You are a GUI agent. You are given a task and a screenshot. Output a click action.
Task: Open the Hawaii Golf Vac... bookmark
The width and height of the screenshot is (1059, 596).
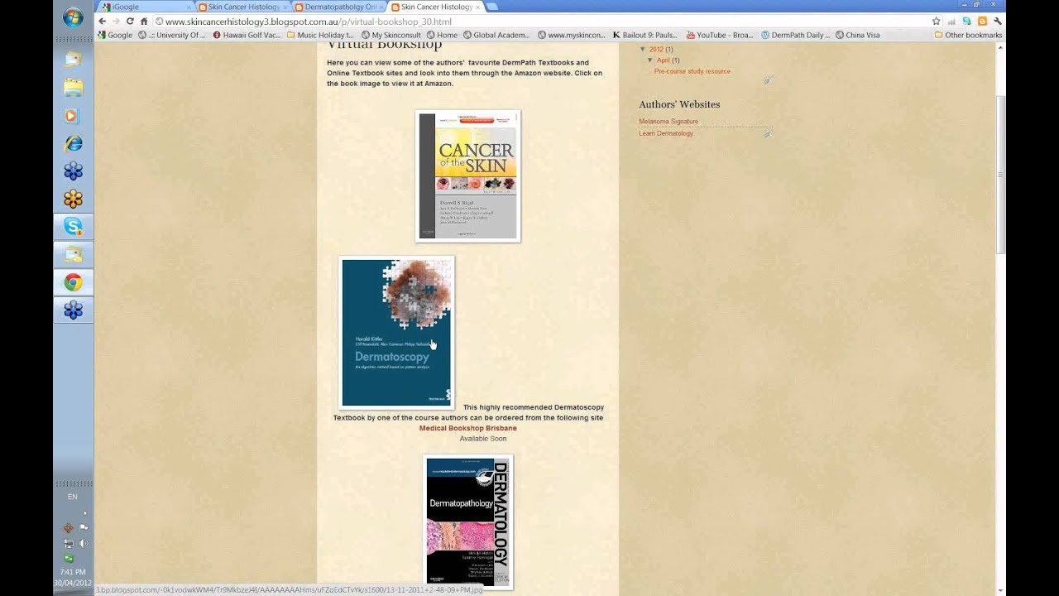pos(247,36)
